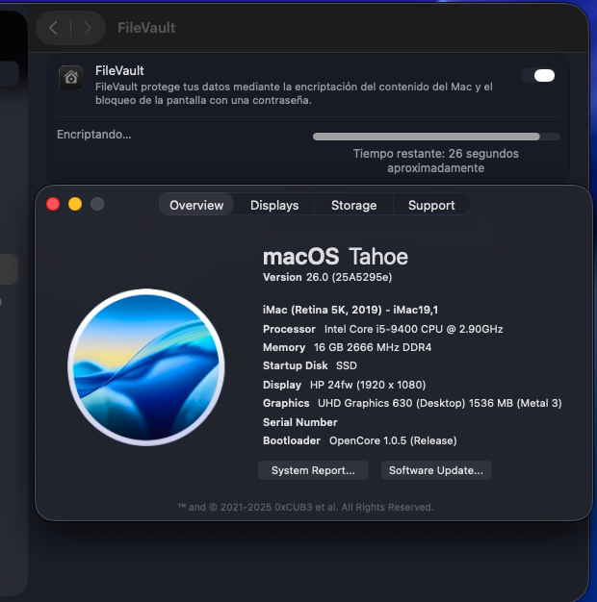597x602 pixels.
Task: Click the 'macOS Tahoe' heading
Action: coord(335,257)
